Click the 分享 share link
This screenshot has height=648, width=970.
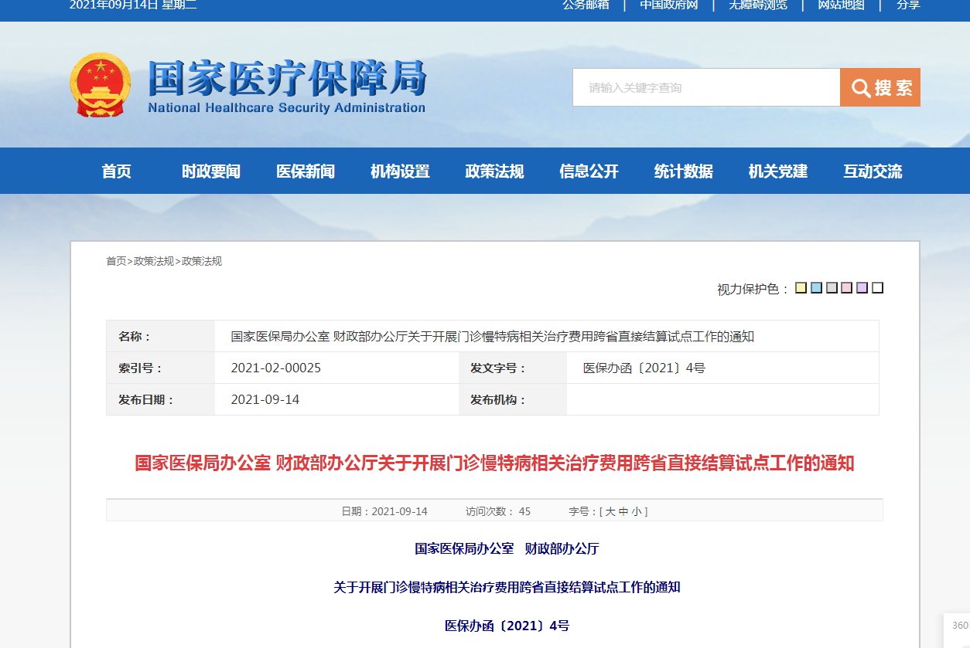[x=908, y=5]
